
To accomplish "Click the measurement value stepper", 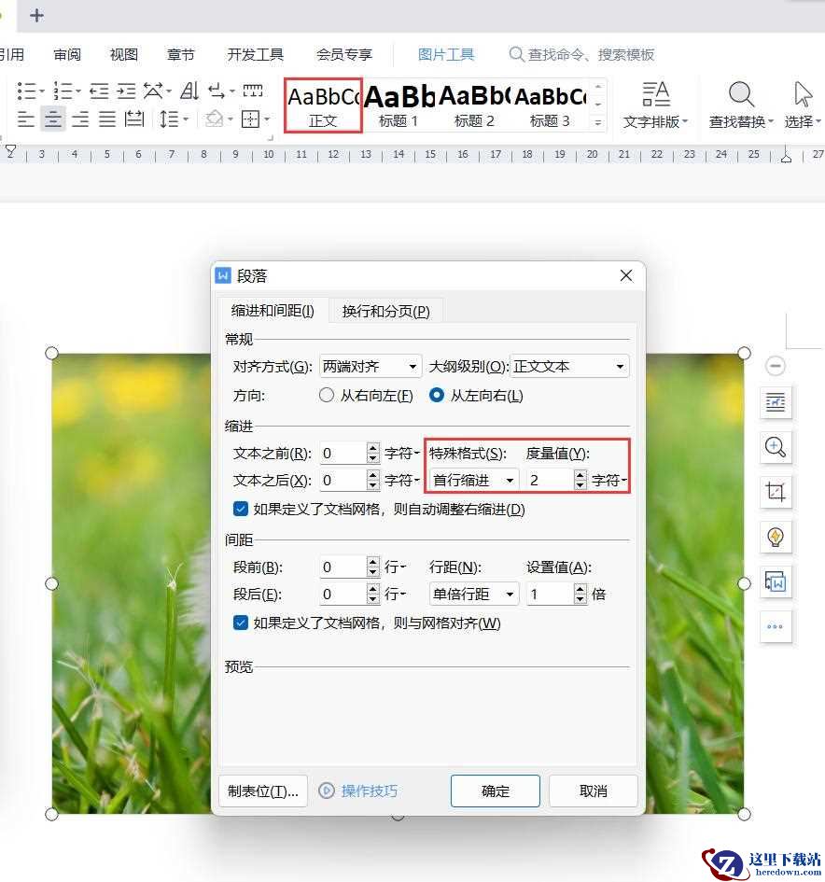I will tap(580, 481).
